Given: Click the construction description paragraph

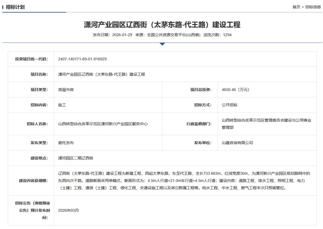Looking at the screenshot, I should (184, 181).
